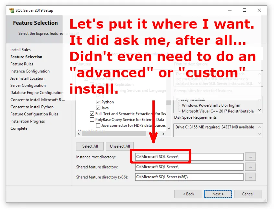
Task: Select Feature Rules step in sidebar
Action: (x=22, y=64)
